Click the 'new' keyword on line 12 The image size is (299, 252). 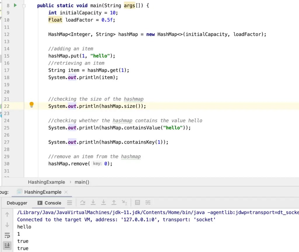(x=150, y=34)
